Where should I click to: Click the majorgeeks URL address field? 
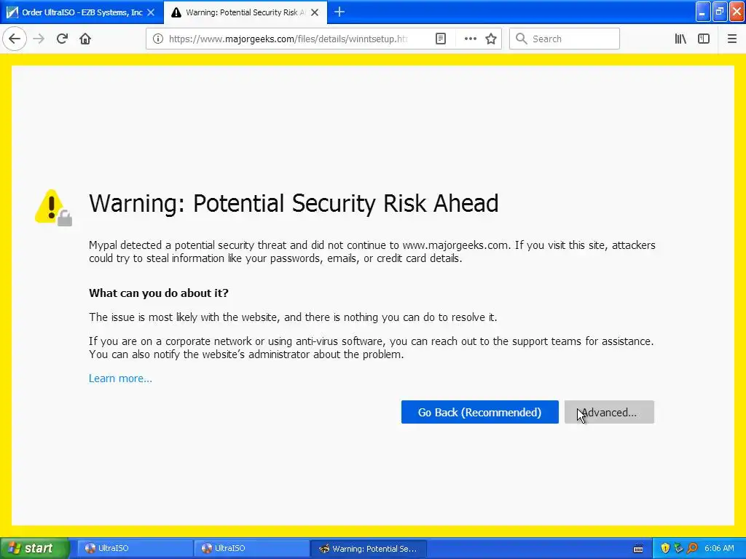[x=288, y=39]
